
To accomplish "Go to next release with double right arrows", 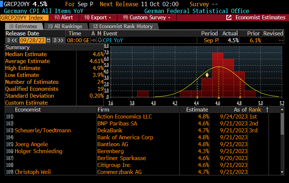I will click(59, 40).
